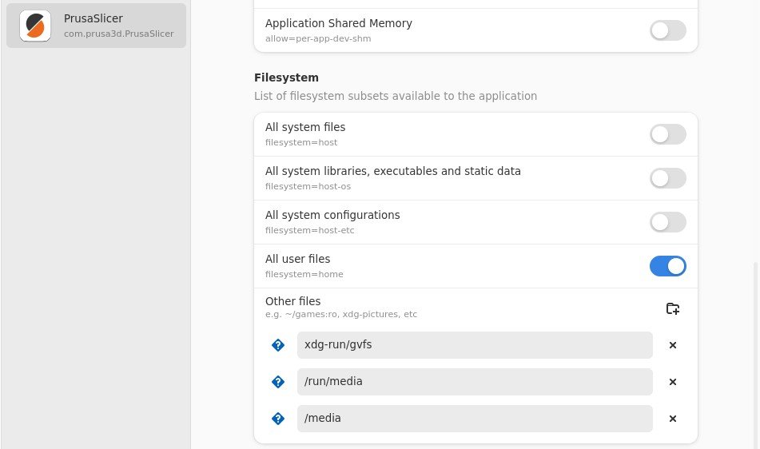
Task: Click the 'Other files' label
Action: point(292,301)
